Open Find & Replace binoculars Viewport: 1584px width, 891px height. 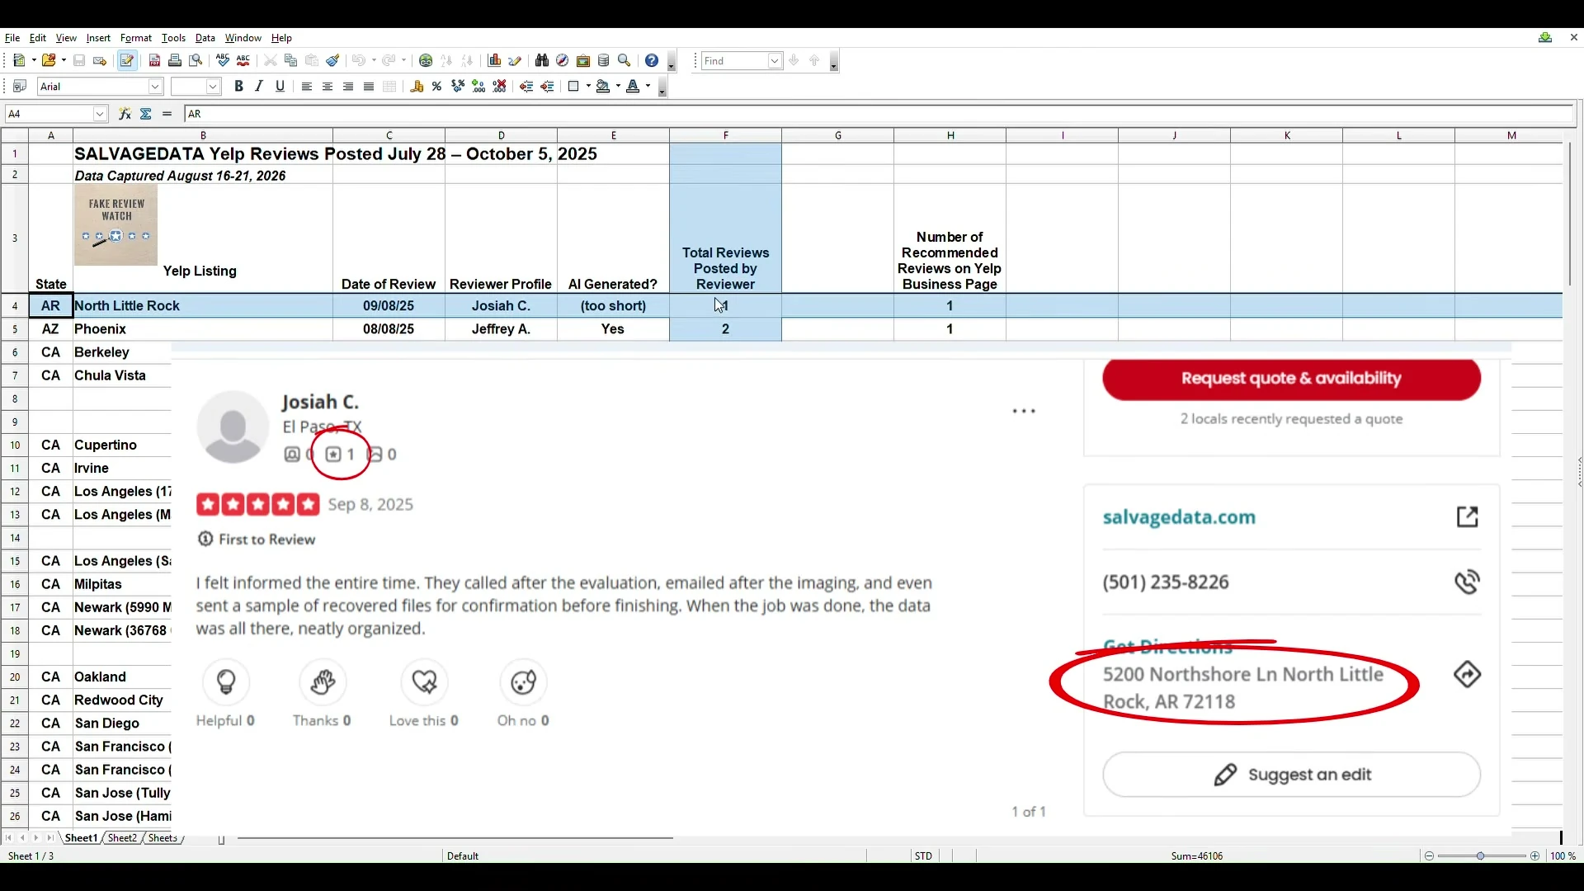pyautogui.click(x=542, y=60)
